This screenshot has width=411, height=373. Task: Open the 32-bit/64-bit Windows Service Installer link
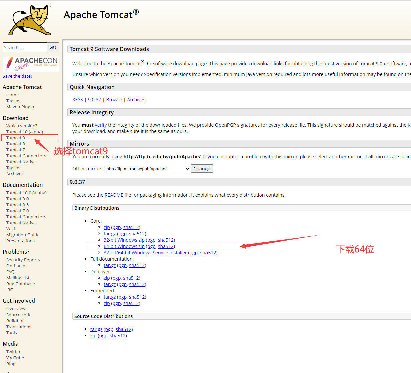coord(145,253)
